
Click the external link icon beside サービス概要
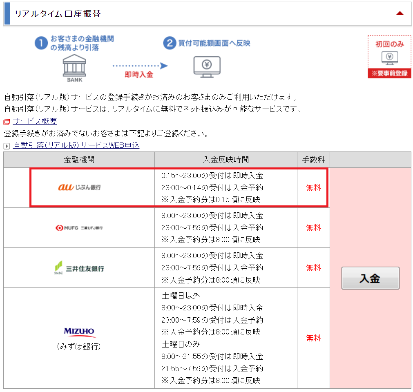point(7,122)
